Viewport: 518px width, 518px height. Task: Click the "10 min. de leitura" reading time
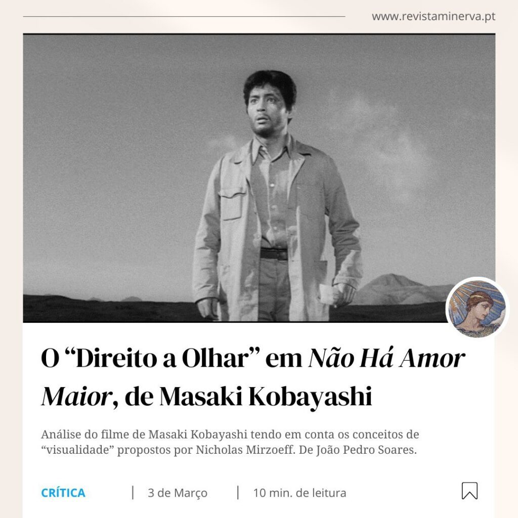click(x=299, y=493)
